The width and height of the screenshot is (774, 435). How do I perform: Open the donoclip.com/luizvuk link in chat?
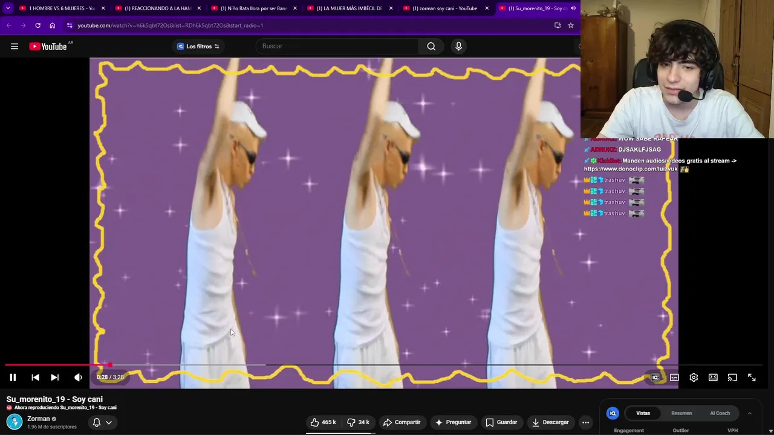(x=631, y=169)
